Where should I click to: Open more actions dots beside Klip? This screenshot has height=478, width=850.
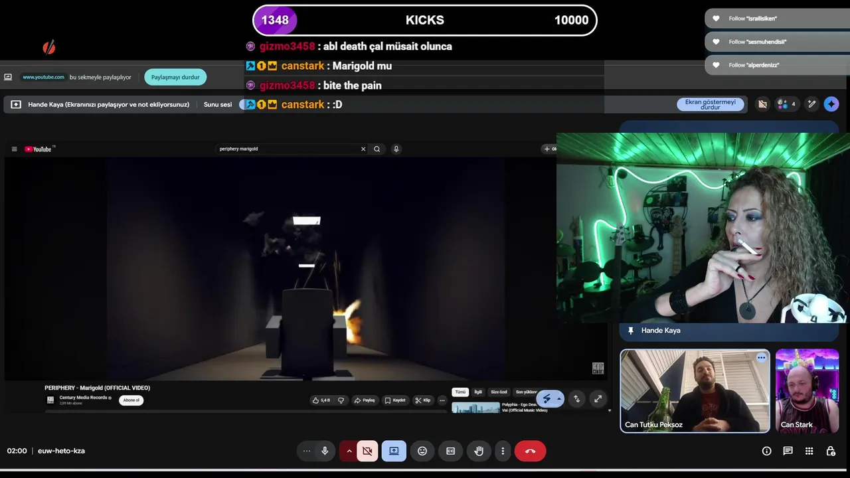442,400
